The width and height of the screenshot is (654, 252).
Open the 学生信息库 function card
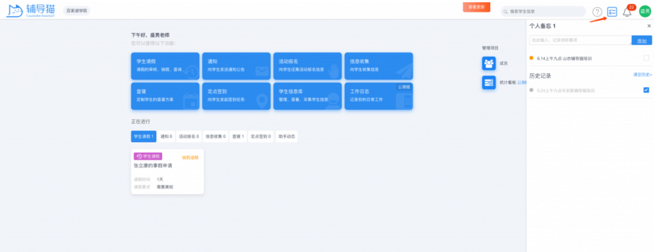(x=307, y=96)
